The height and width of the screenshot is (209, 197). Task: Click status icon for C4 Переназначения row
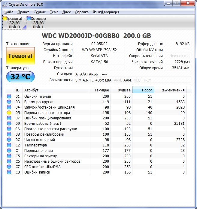[x=9, y=150]
